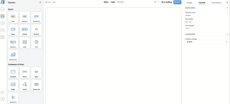Open the Interactions tab
The image size is (230, 104).
click(x=216, y=3)
